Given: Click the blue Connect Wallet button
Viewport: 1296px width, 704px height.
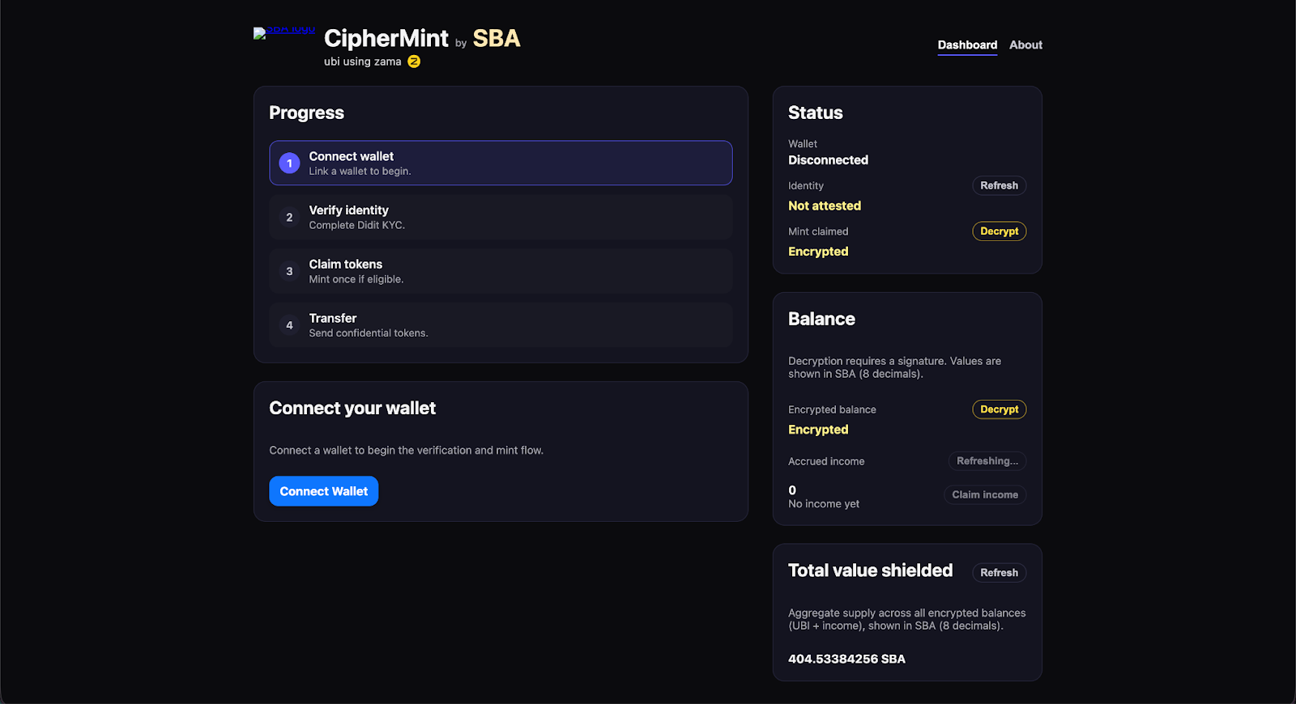Looking at the screenshot, I should pyautogui.click(x=324, y=491).
